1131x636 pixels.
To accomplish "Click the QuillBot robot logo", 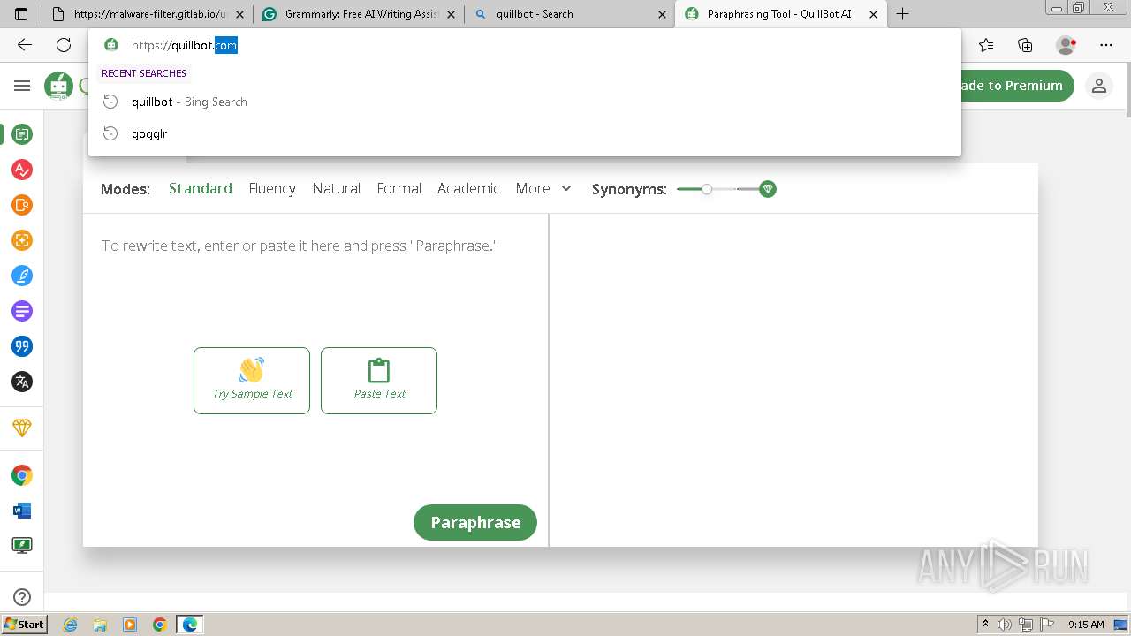I will click(59, 86).
